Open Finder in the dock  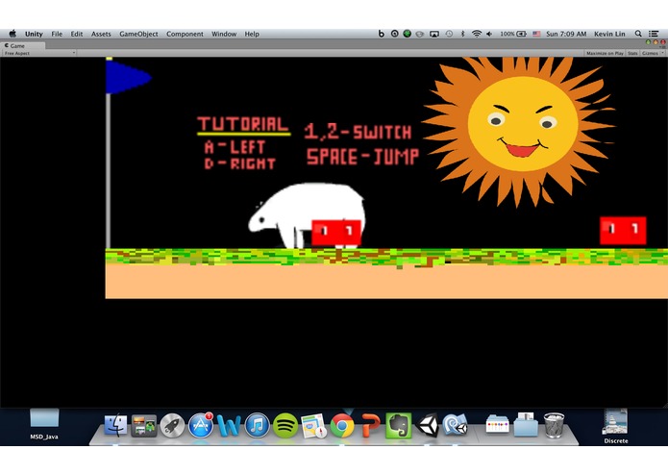[x=115, y=425]
